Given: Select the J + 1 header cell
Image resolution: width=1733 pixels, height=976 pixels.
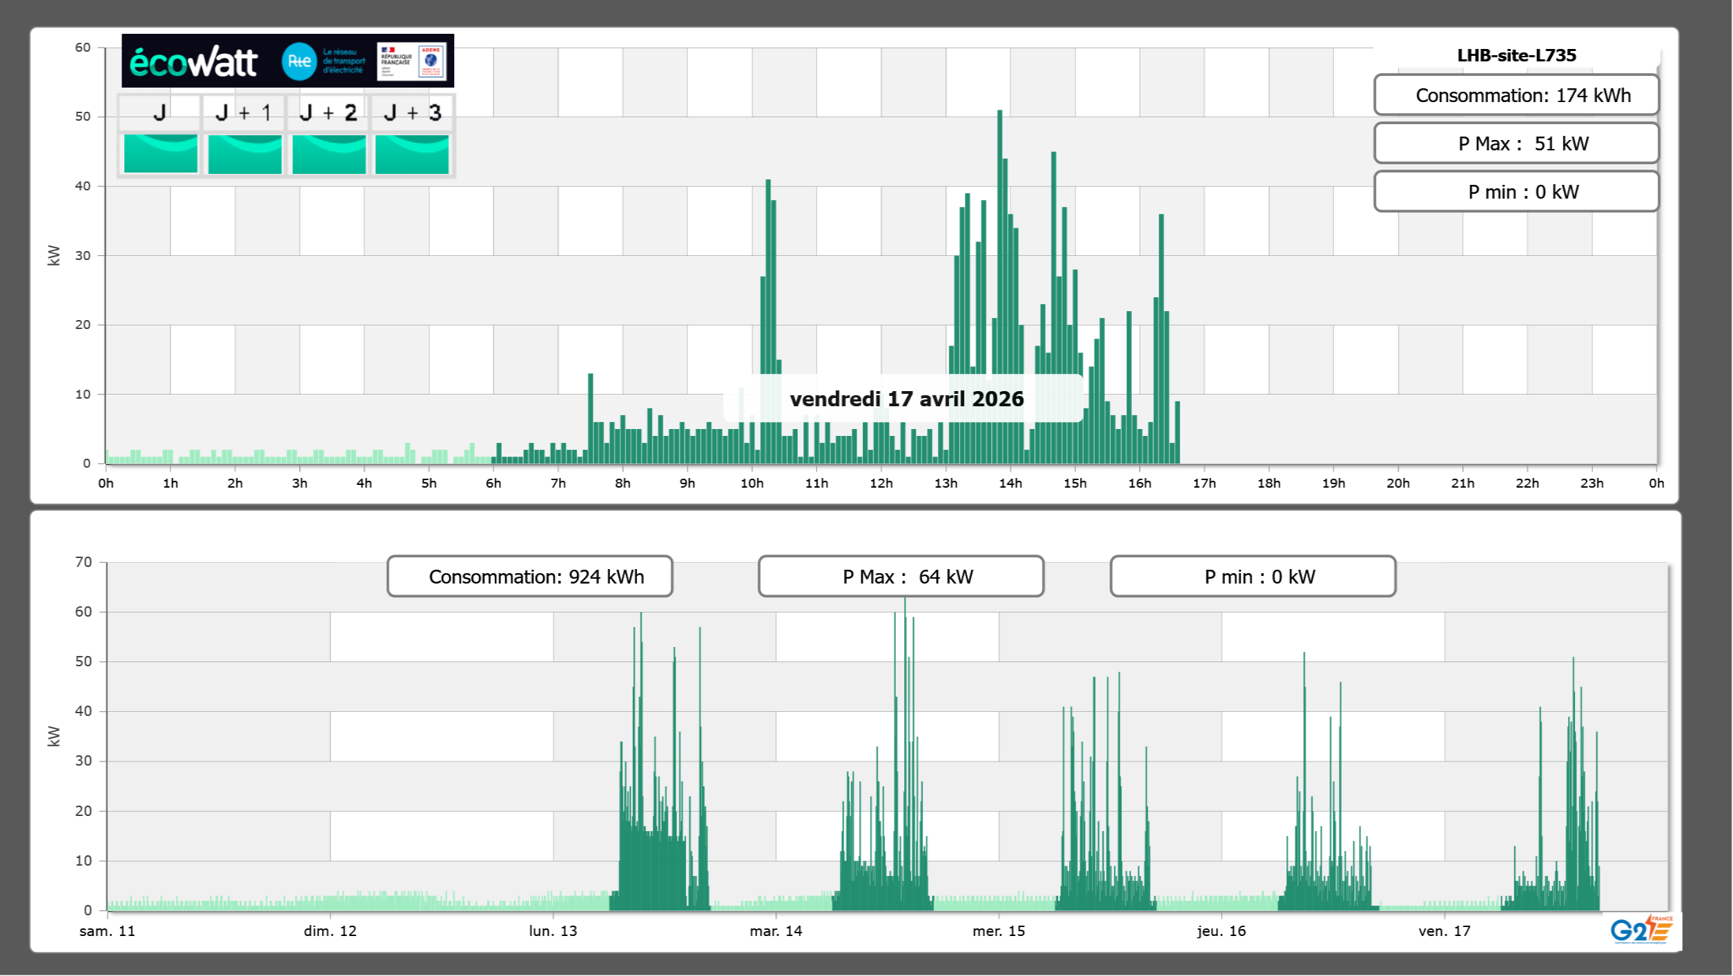Looking at the screenshot, I should coord(244,112).
